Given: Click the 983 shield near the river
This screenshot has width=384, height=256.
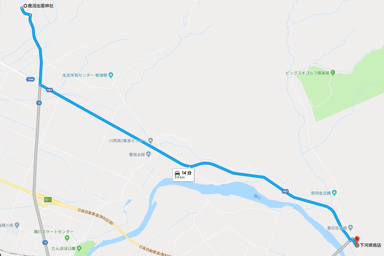Looking at the screenshot, I should pos(285,191).
